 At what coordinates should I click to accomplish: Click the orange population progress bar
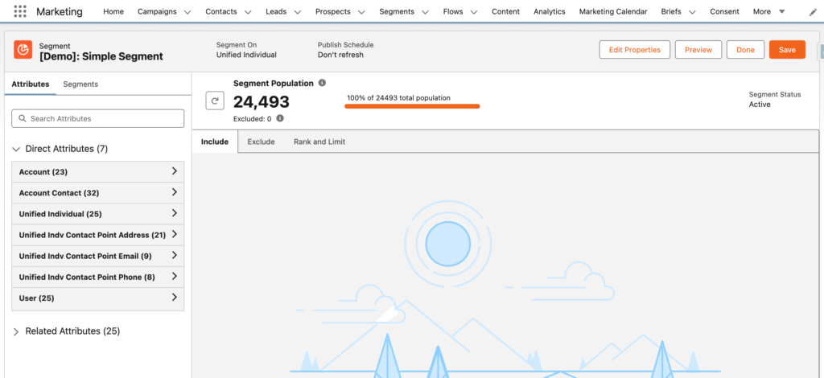[412, 106]
